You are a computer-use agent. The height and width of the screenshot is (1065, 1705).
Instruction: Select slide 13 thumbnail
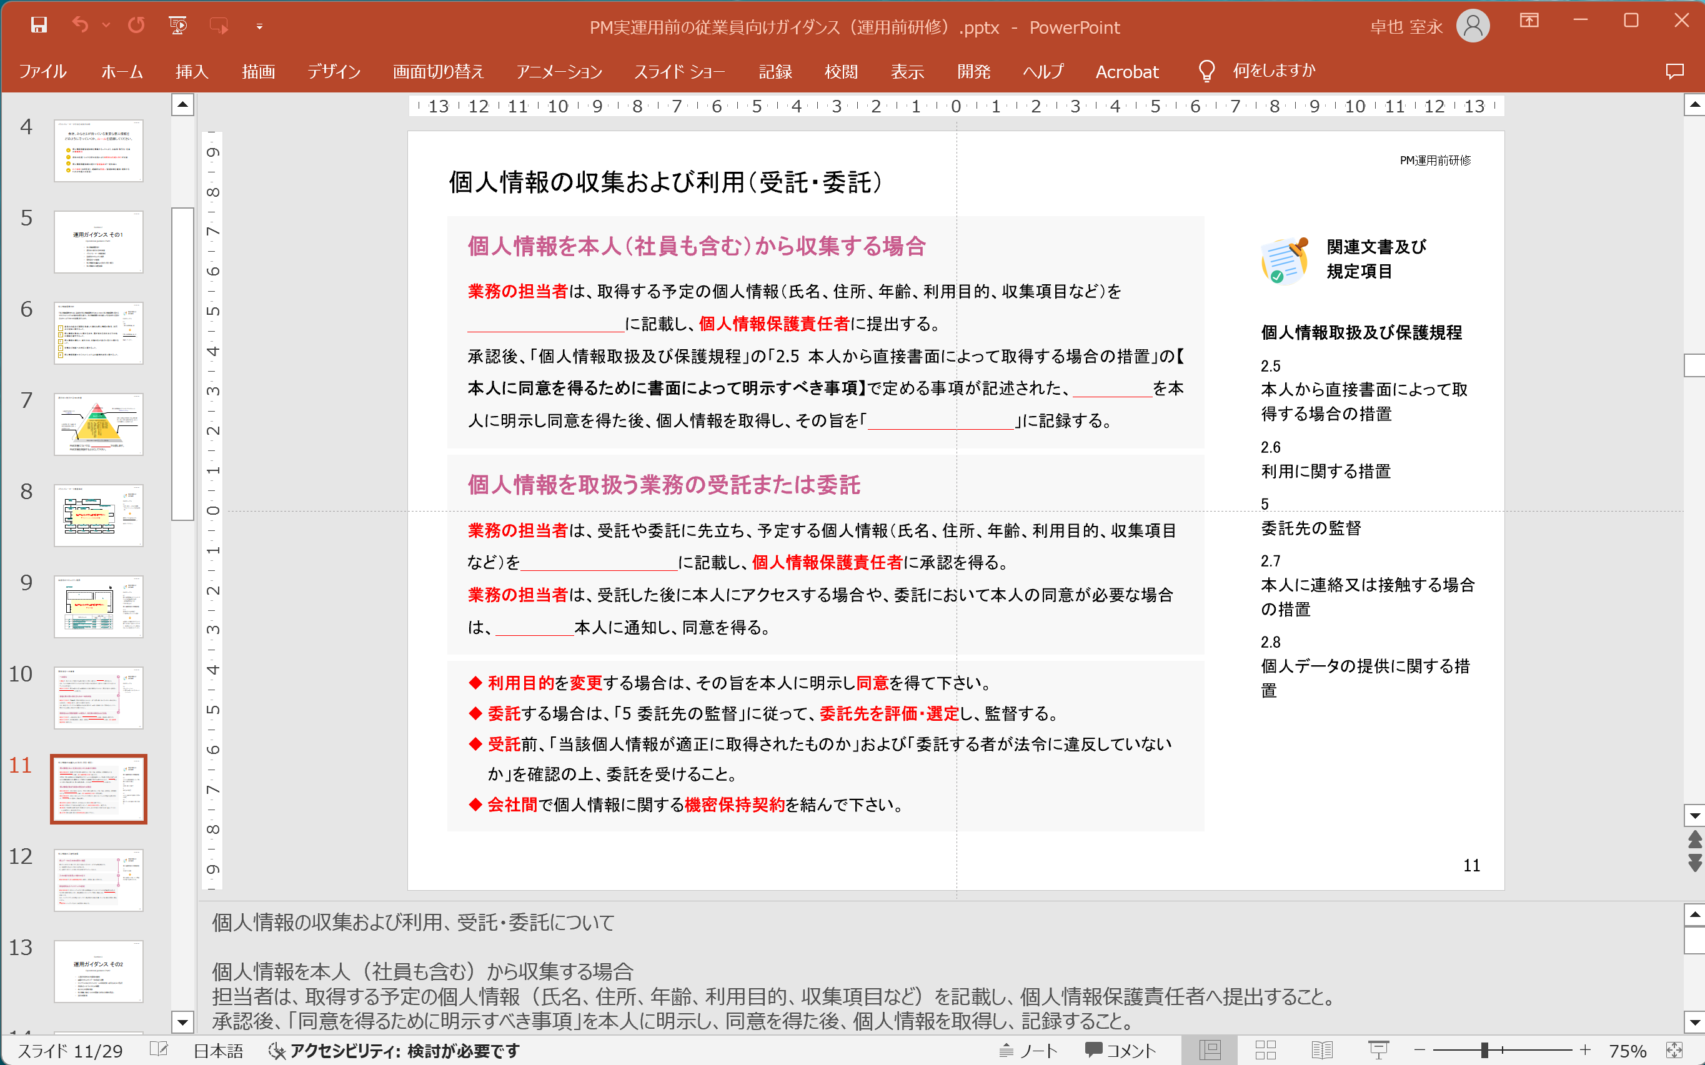tap(99, 971)
